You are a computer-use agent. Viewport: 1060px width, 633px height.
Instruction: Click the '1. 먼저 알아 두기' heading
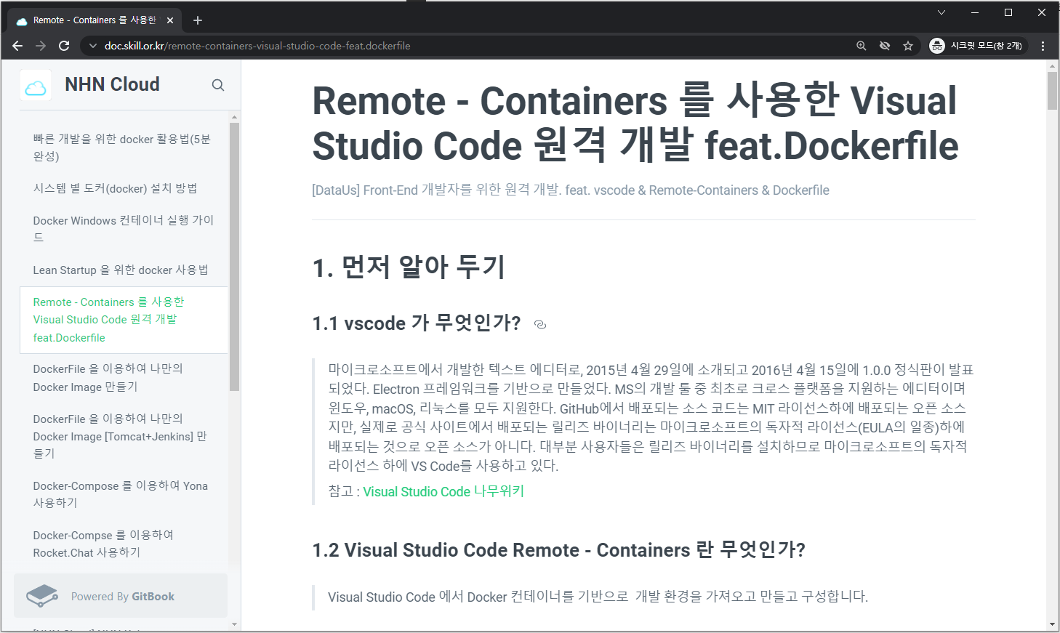(409, 267)
